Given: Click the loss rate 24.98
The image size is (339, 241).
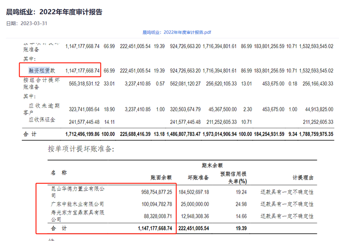Looking at the screenshot, I should click(x=241, y=204).
